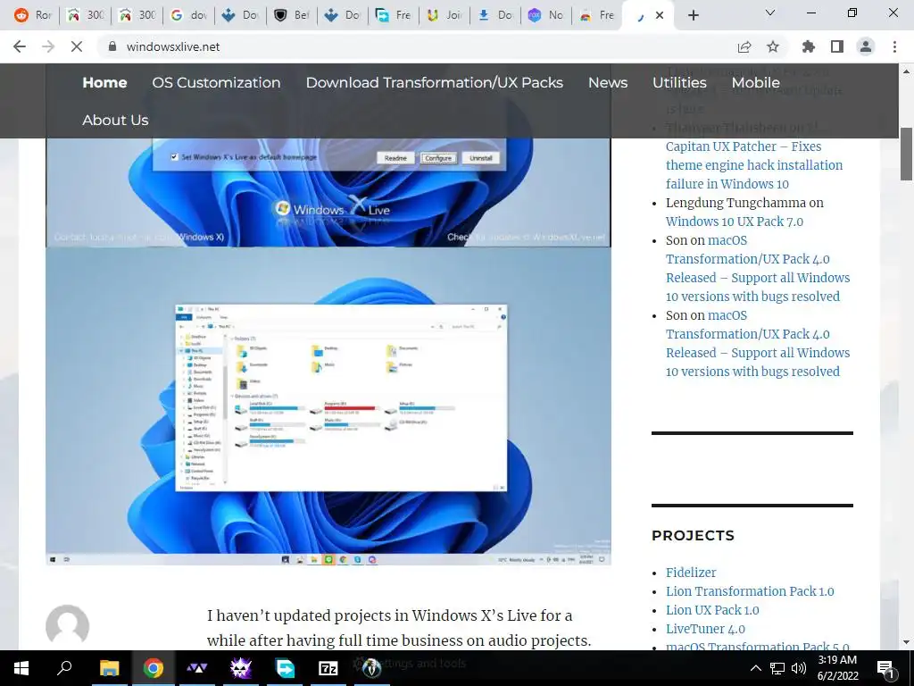Open the Chrome extensions puzzle icon

808,46
